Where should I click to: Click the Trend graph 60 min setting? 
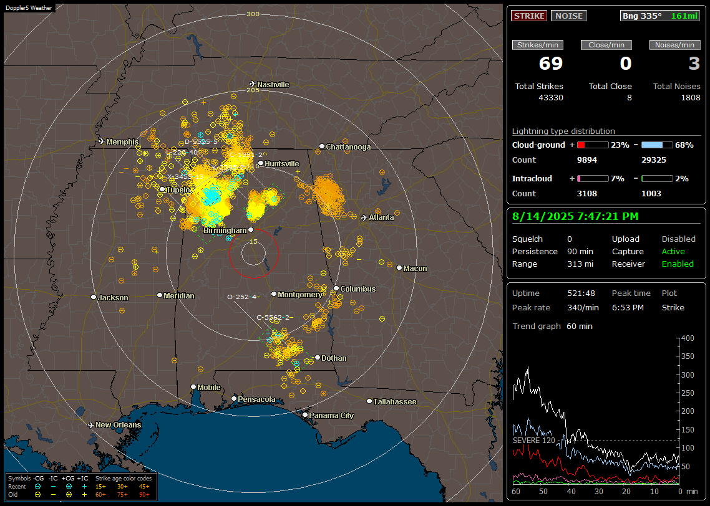pyautogui.click(x=579, y=327)
